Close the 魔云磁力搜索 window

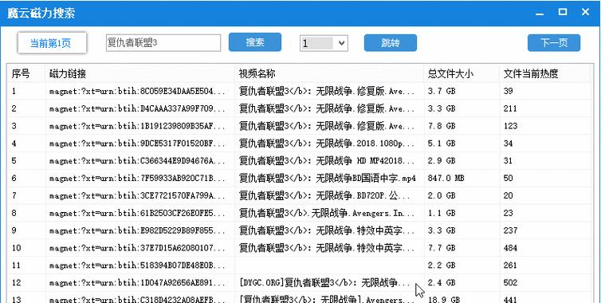[x=585, y=12]
